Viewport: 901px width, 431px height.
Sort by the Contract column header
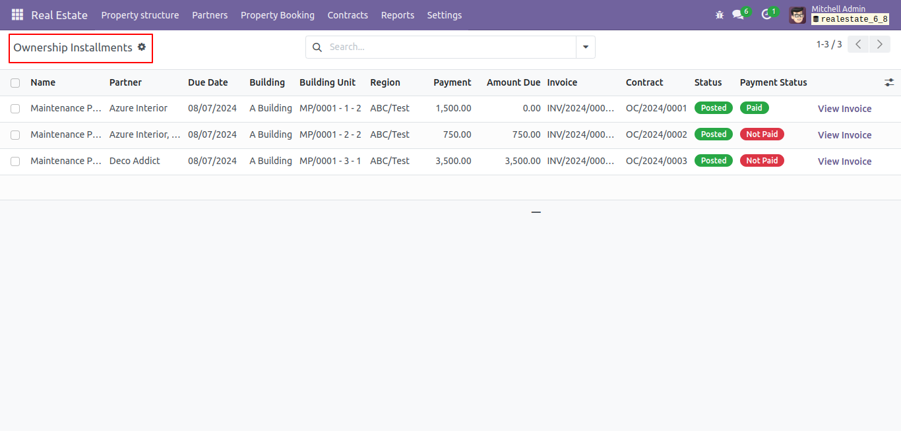[644, 82]
